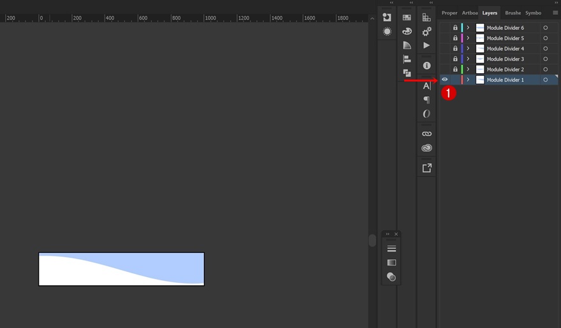This screenshot has width=561, height=328.
Task: Open the OpenType panel icon
Action: (426, 113)
